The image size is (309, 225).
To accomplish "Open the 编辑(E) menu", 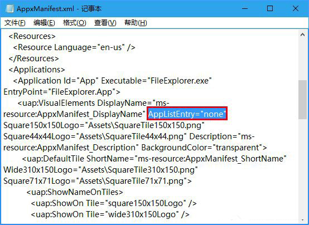I will pyautogui.click(x=44, y=23).
